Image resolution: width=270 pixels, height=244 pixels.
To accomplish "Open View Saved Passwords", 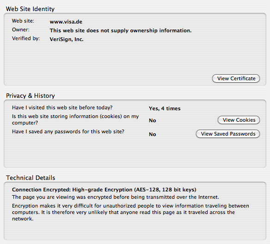I will click(228, 134).
